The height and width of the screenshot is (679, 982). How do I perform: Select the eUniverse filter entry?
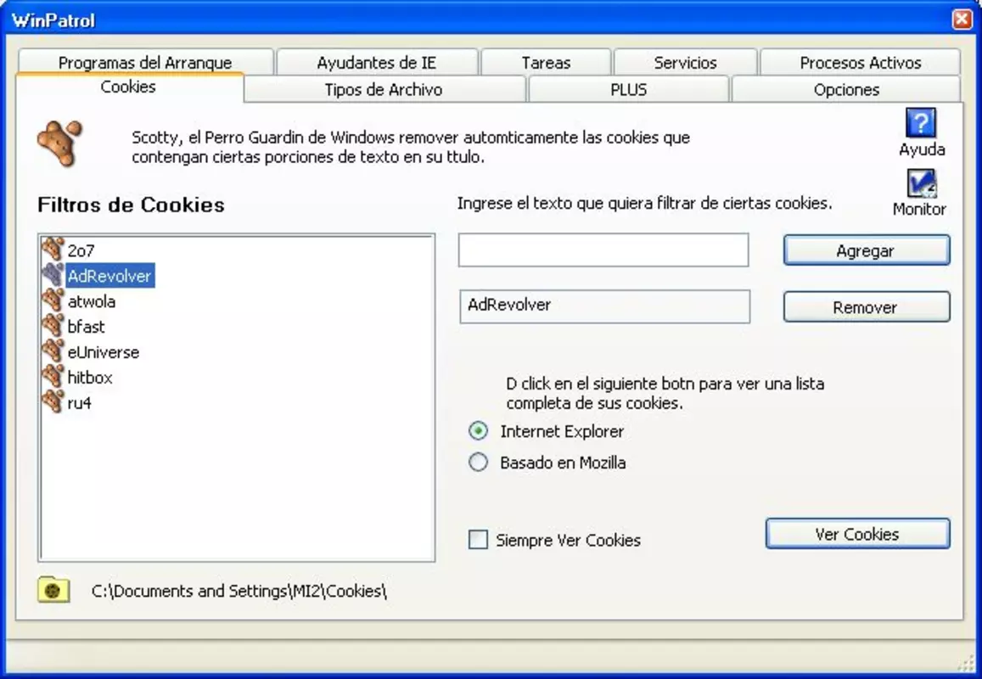coord(104,352)
